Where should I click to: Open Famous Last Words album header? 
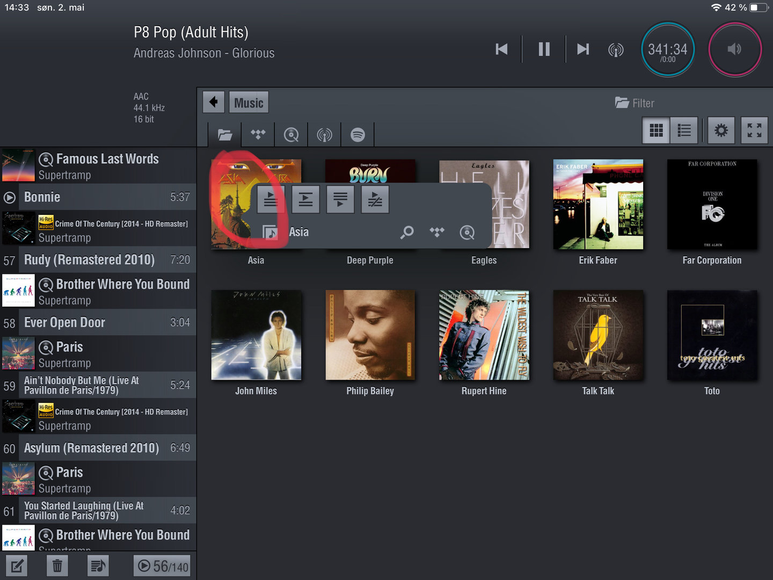point(98,166)
